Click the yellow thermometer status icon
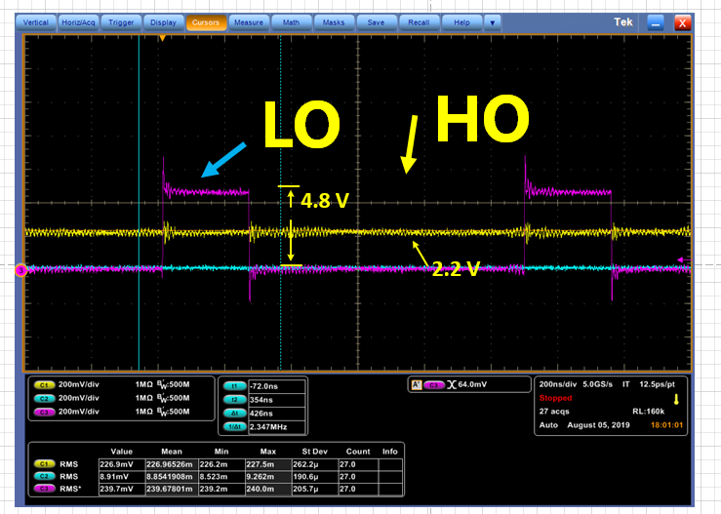The image size is (721, 514). coord(676,399)
